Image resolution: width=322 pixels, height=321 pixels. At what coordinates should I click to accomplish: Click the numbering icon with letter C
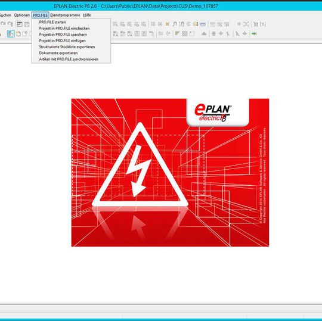tap(129, 24)
